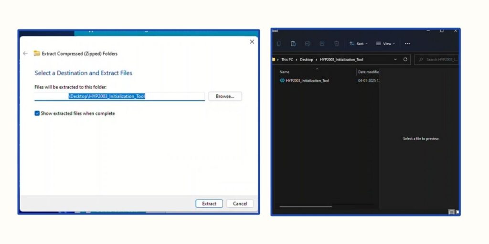
Task: Click the horizontal scrollbar in Explorer file list
Action: click(306, 206)
